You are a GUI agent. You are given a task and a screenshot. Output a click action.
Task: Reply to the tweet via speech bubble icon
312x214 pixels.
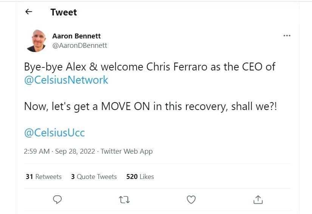(57, 199)
